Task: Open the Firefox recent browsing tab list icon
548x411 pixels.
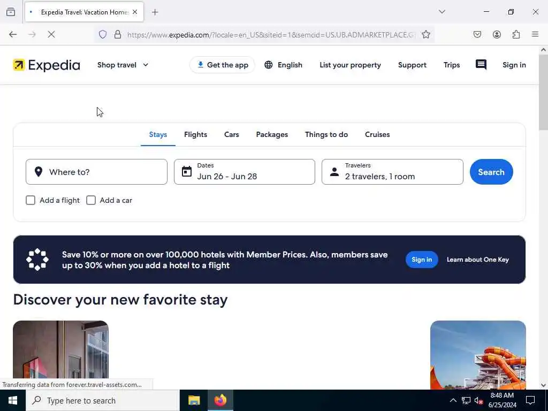Action: pyautogui.click(x=11, y=12)
